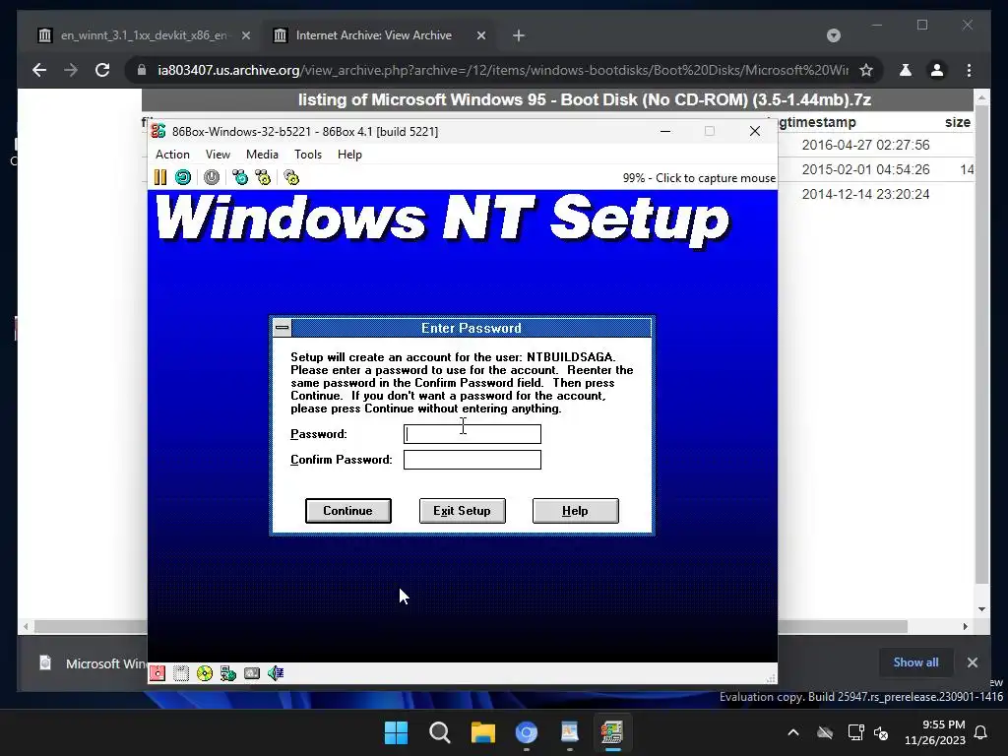Click the 86Box app icon in title bar

(158, 131)
